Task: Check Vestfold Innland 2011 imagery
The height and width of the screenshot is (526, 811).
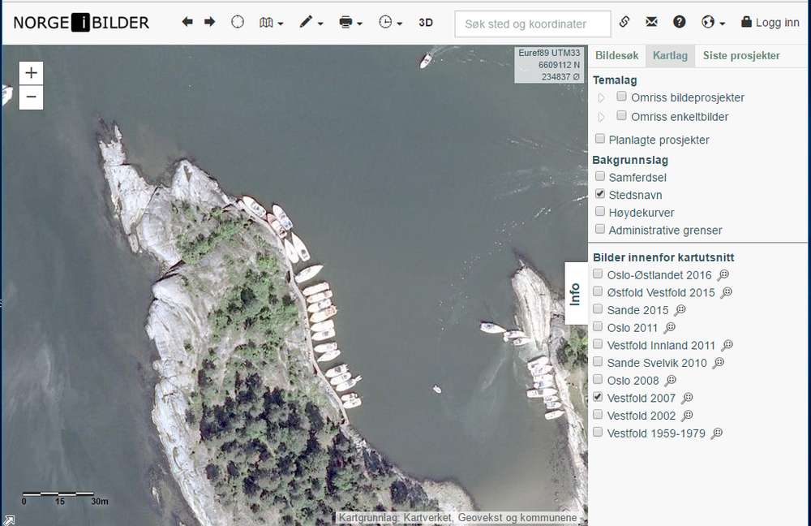Action: [598, 343]
